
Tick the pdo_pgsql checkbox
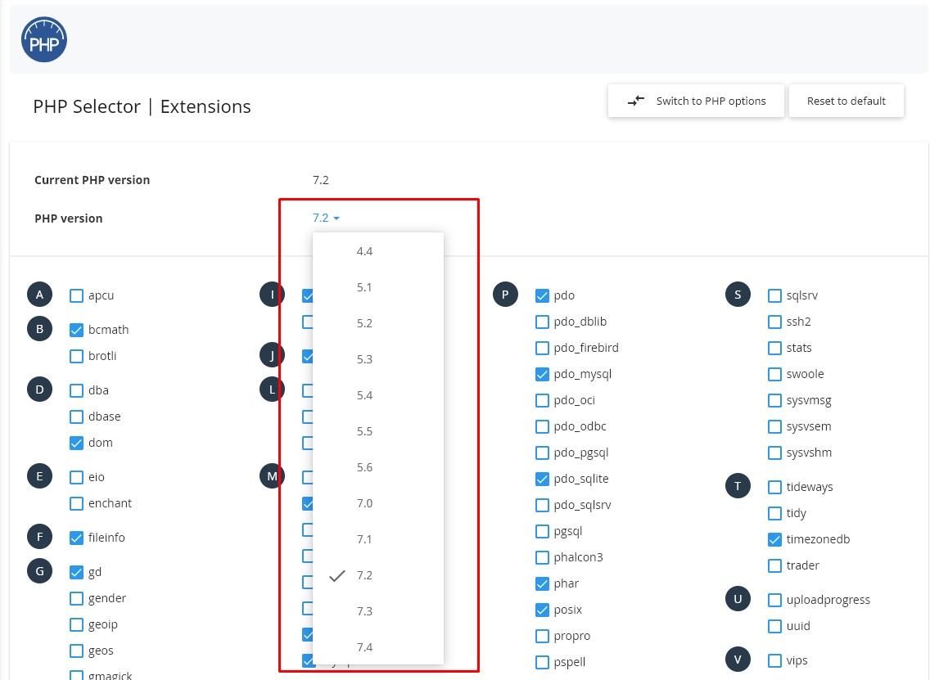coord(542,453)
